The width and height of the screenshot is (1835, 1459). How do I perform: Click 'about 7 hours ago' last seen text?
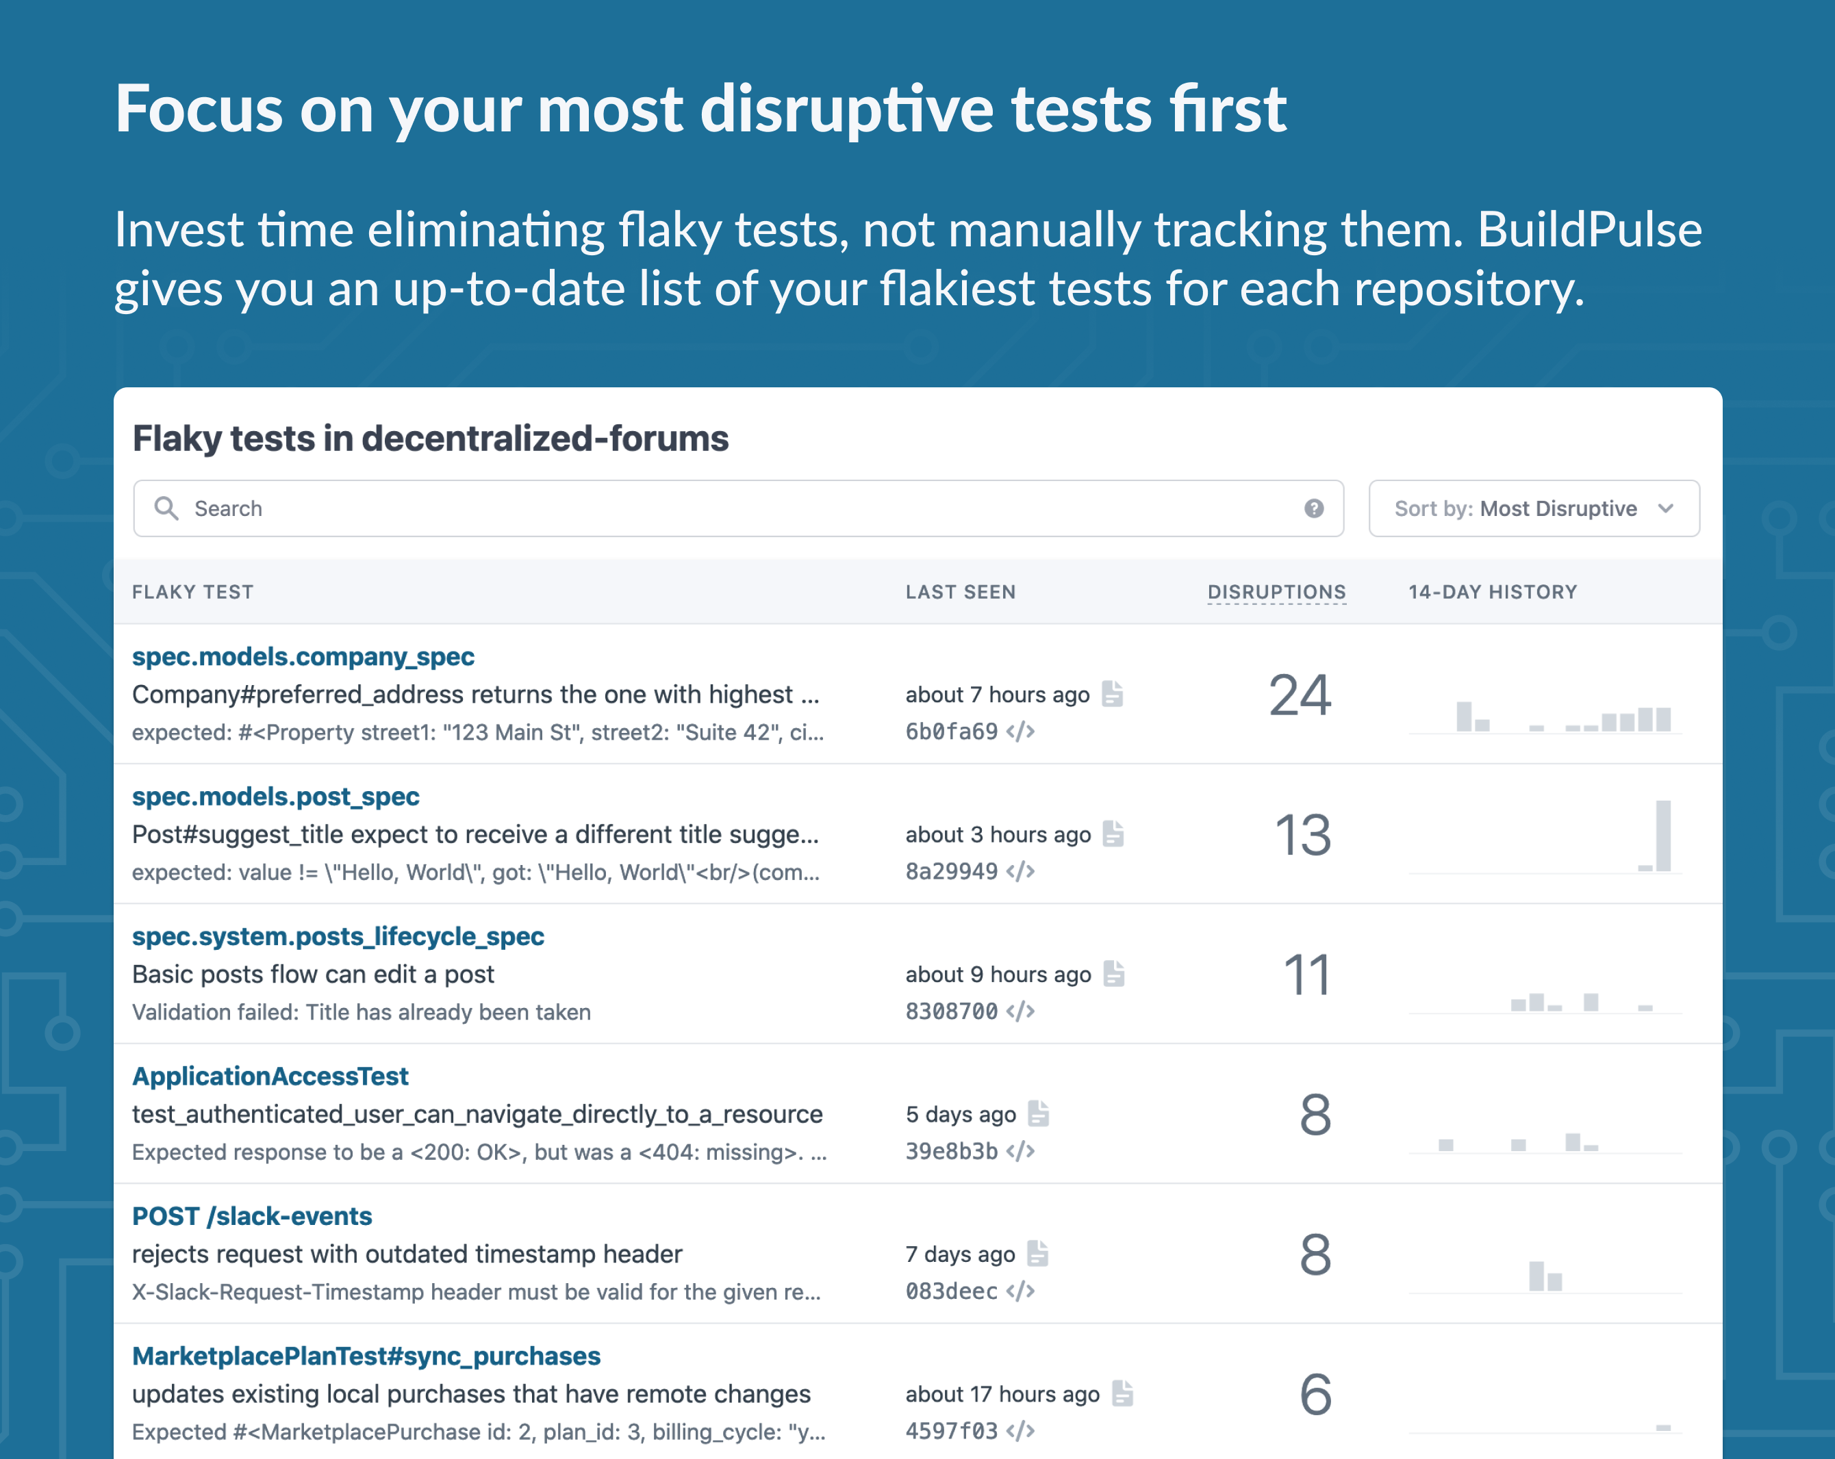[x=998, y=694]
